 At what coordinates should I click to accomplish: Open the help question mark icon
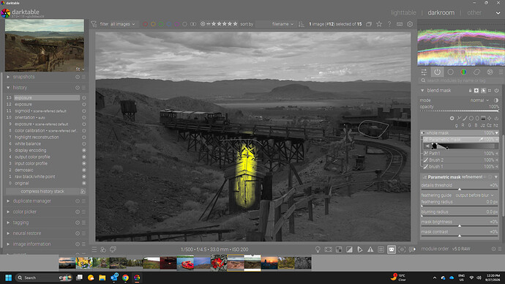pos(389,24)
